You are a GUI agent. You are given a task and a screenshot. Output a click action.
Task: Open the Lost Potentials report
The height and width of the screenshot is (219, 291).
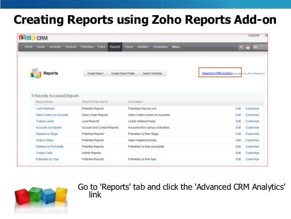coord(45,108)
